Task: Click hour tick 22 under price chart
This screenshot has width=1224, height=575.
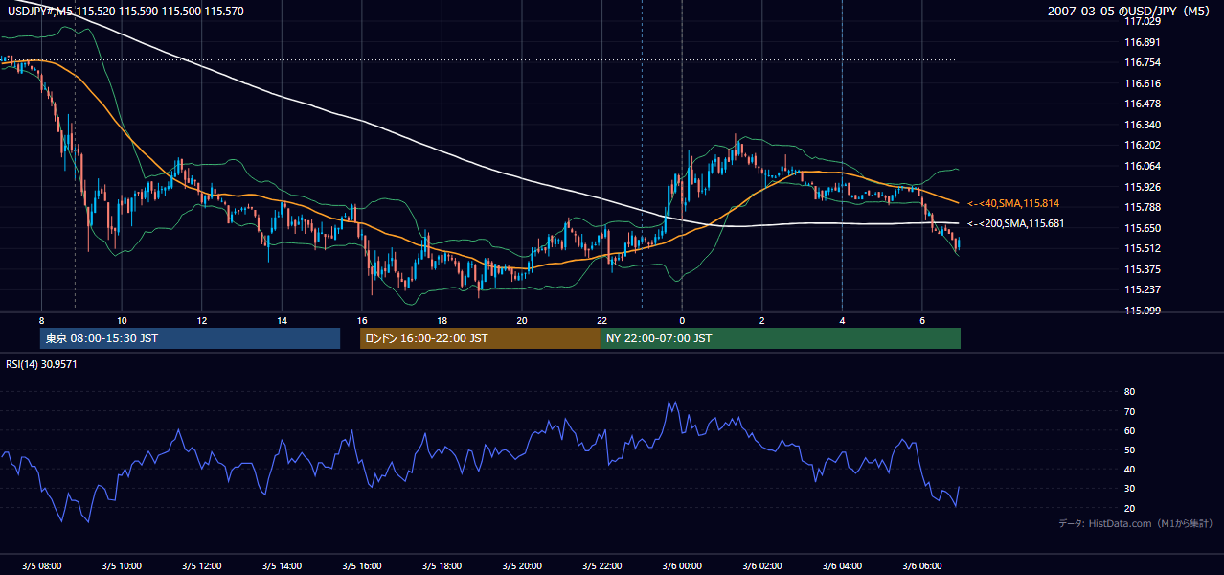Action: 602,320
